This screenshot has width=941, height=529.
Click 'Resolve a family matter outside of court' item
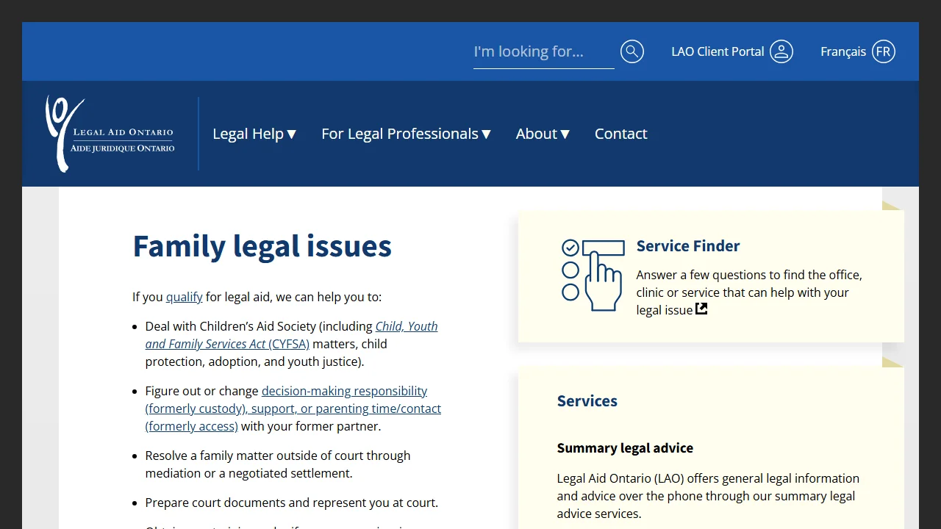(278, 464)
